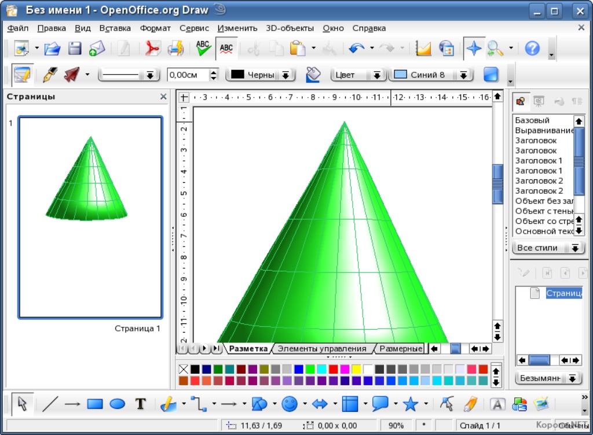Open the Формат menu

tap(155, 28)
